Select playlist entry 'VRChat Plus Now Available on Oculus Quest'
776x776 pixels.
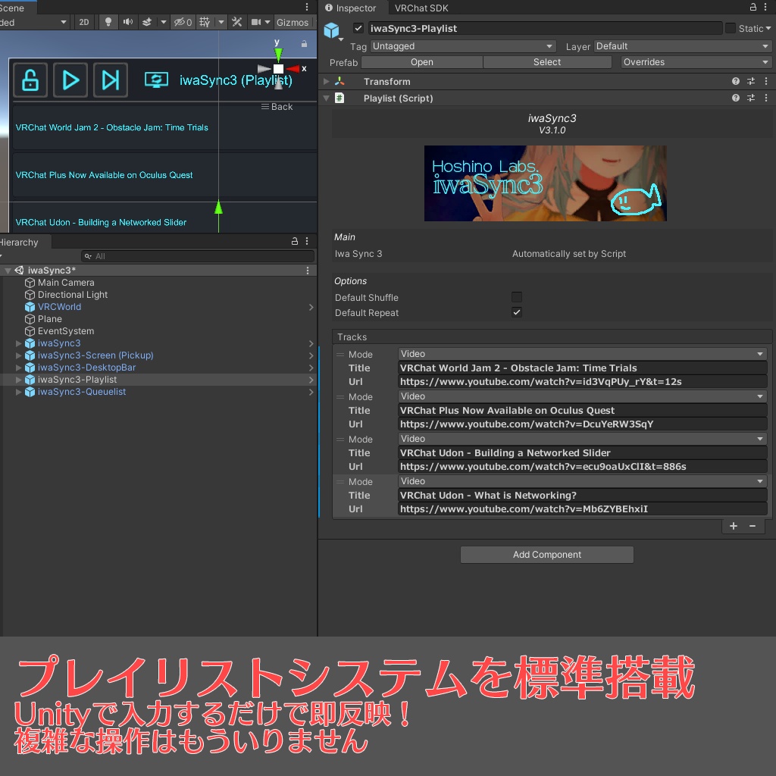[164, 175]
